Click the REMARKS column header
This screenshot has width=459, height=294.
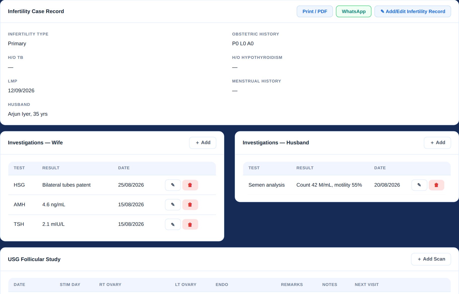292,284
